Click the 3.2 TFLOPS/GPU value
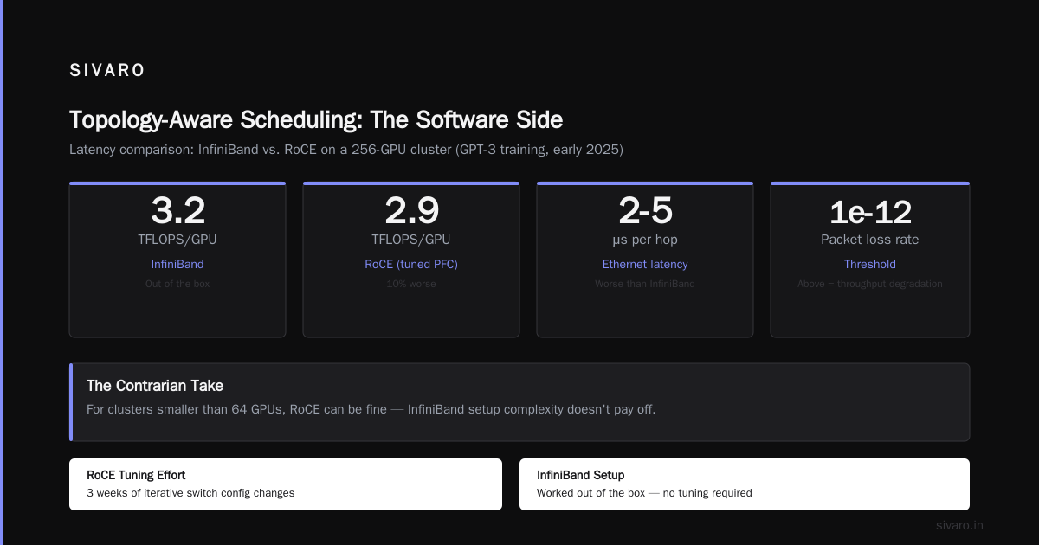1039x545 pixels. 177,210
